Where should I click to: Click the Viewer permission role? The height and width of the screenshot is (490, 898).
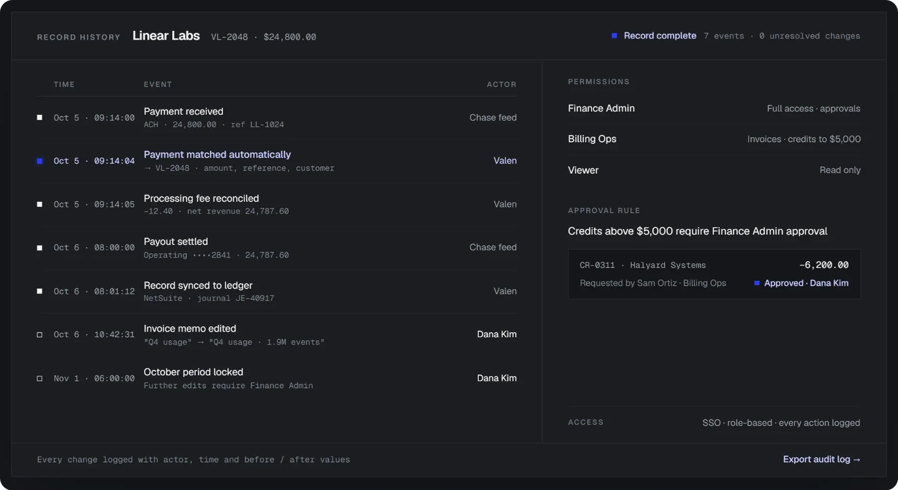[583, 170]
